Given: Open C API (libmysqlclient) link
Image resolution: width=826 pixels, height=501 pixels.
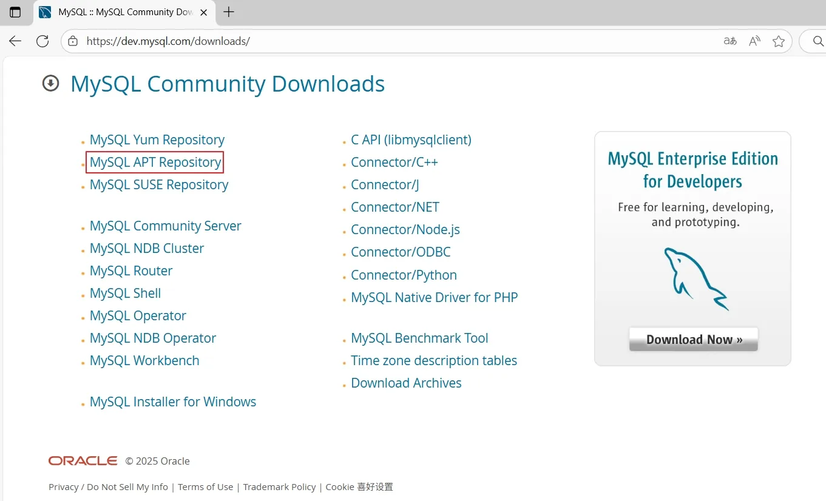Looking at the screenshot, I should (x=411, y=140).
